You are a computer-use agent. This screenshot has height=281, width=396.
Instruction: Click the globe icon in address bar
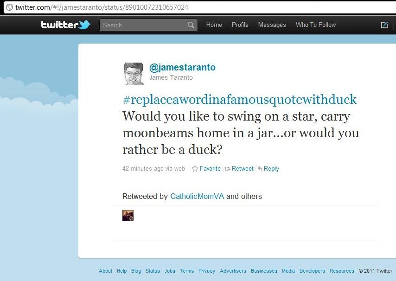(x=9, y=7)
